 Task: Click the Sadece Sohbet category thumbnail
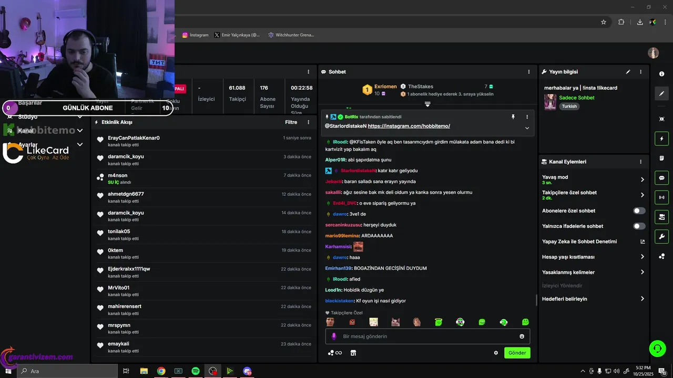point(550,102)
